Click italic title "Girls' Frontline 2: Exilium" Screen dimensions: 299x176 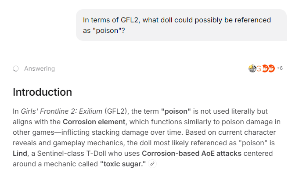pyautogui.click(x=61, y=111)
